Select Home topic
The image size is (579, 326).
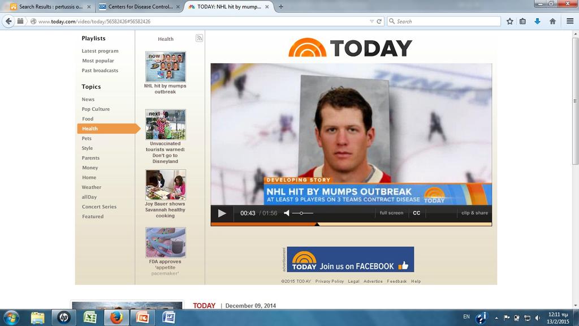[x=89, y=177]
